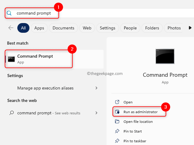Screen dimensions: 194x145
Task: Switch to the Apps filter tab
Action: click(39, 28)
